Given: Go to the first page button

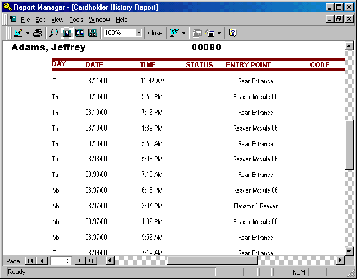Looking at the screenshot, I should click(30, 261).
